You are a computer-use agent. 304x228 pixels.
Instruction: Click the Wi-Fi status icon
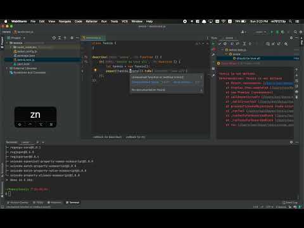point(224,22)
